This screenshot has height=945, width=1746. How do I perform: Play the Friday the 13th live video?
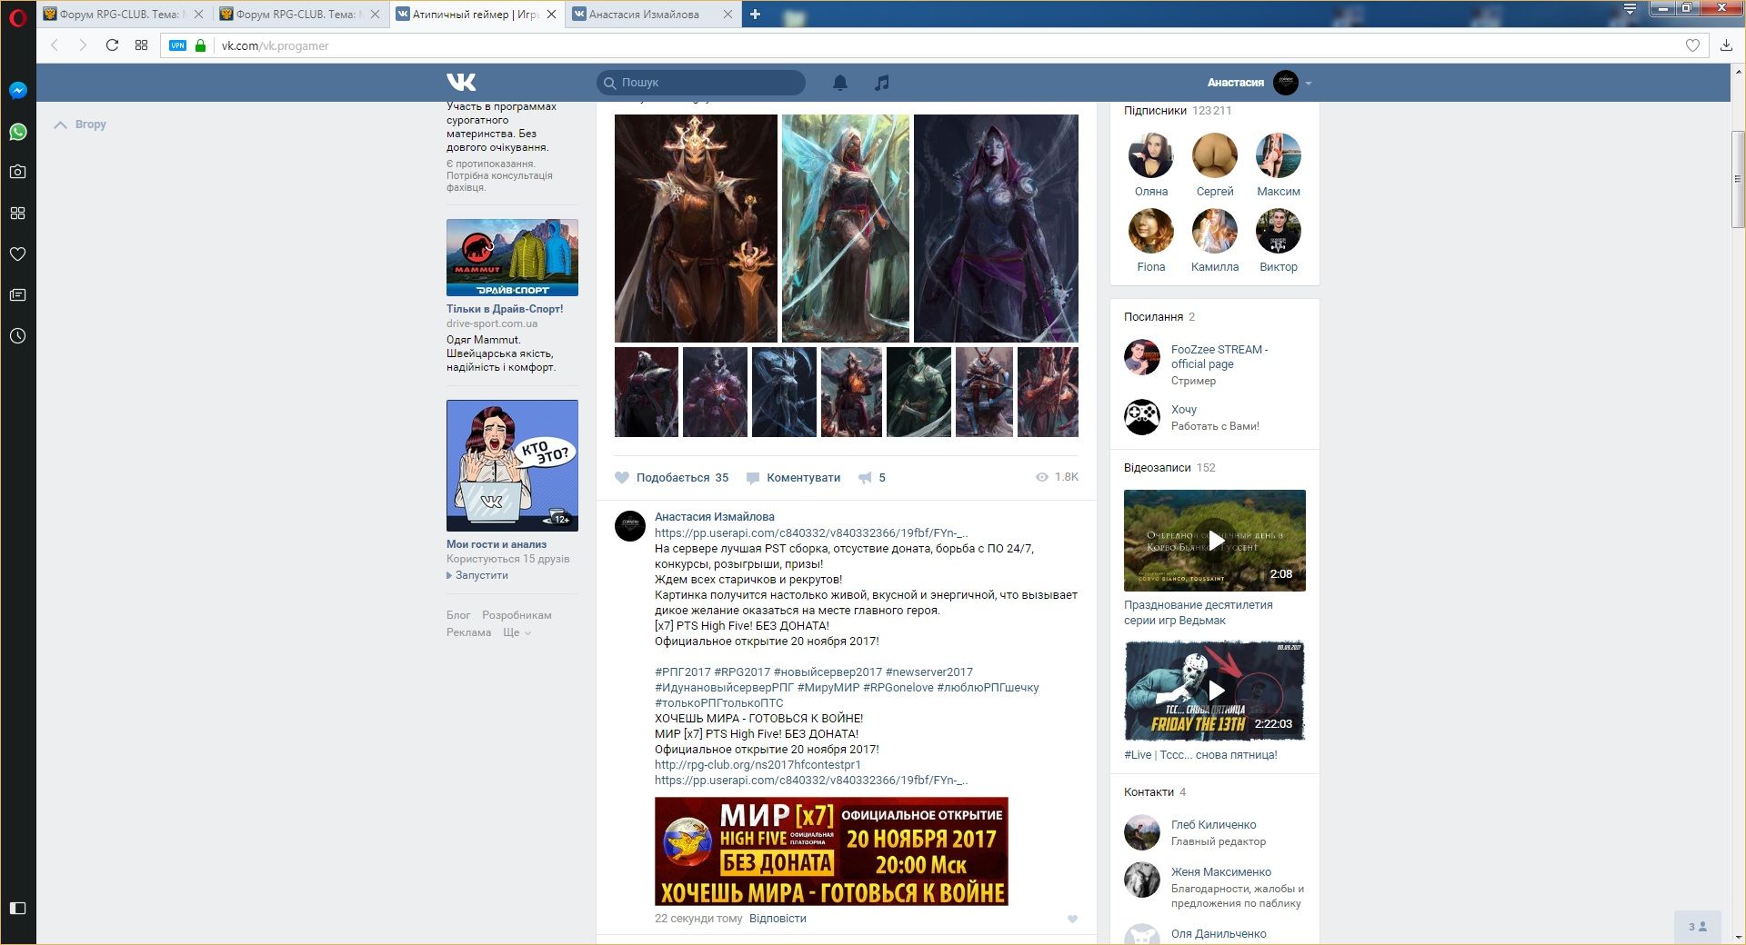click(x=1215, y=691)
